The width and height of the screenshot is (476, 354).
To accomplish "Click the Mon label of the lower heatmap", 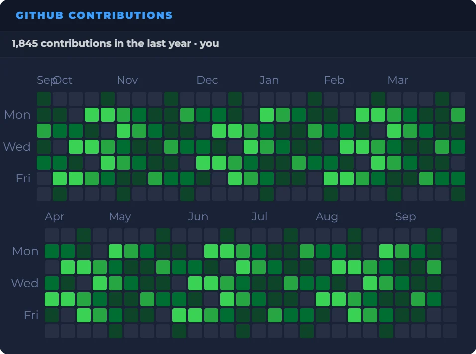I will (x=25, y=251).
